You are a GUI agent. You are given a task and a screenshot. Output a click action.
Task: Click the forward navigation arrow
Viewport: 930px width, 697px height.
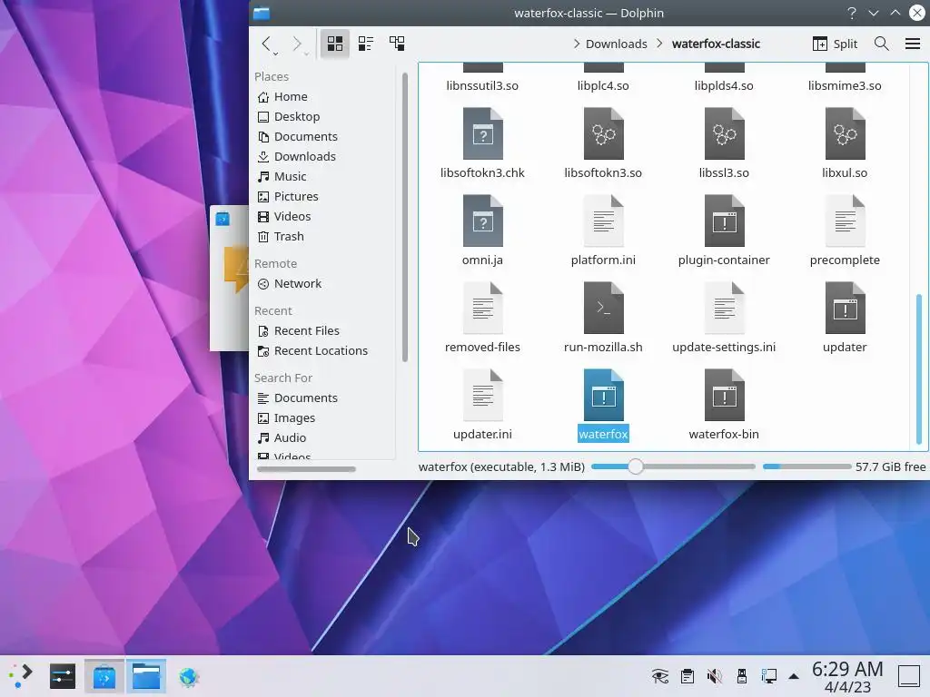tap(297, 44)
